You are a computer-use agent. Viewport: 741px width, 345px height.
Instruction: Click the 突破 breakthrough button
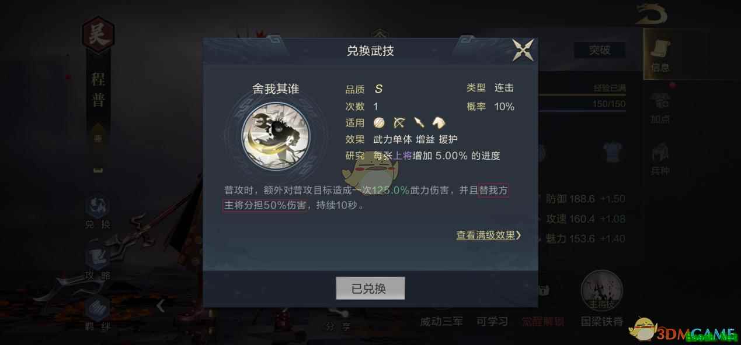click(599, 50)
